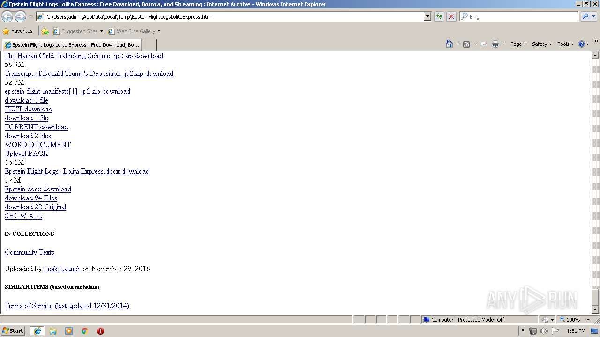Show hidden tray icons arrow
Image resolution: width=600 pixels, height=337 pixels.
coord(523,331)
